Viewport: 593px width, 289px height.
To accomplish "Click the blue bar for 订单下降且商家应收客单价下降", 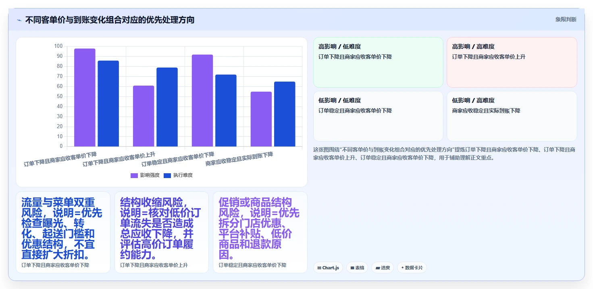I will [108, 104].
